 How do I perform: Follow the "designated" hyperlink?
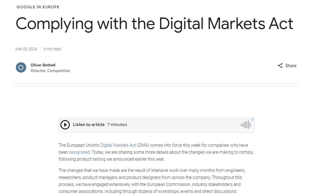tap(79, 152)
